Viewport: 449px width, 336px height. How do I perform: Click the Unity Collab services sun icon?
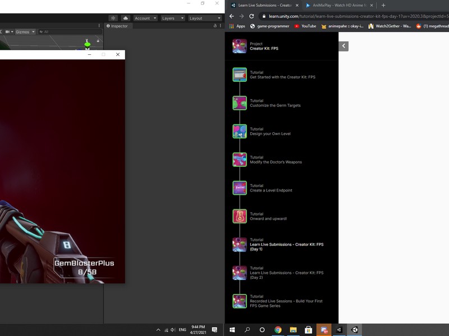(113, 18)
